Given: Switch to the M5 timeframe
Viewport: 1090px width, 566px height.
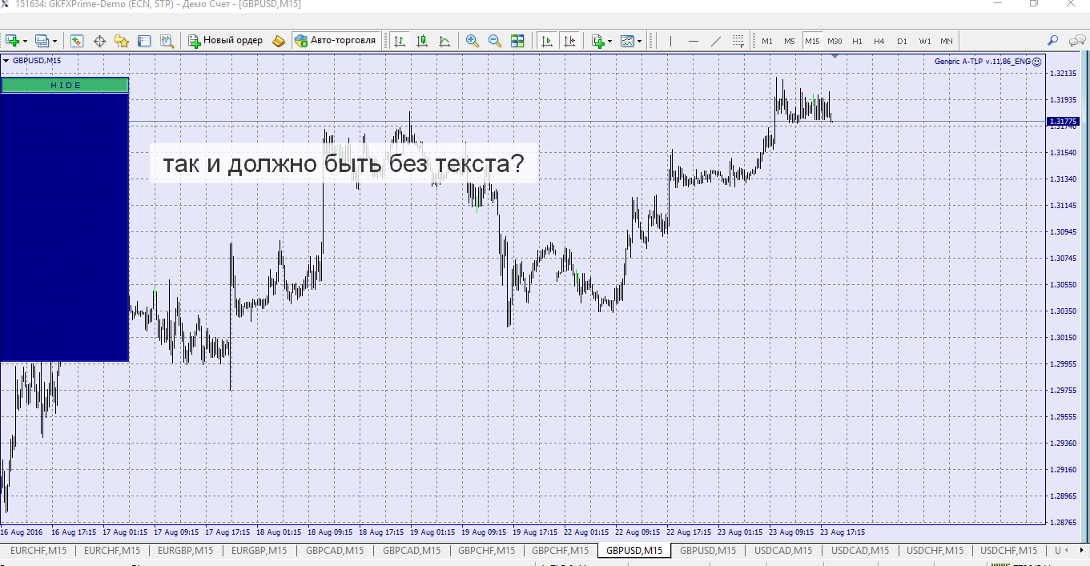Looking at the screenshot, I should pos(790,40).
